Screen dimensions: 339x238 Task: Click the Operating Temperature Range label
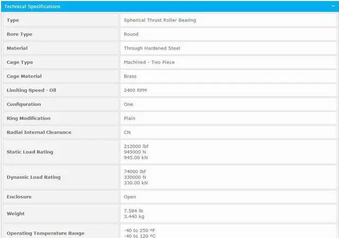coord(45,233)
